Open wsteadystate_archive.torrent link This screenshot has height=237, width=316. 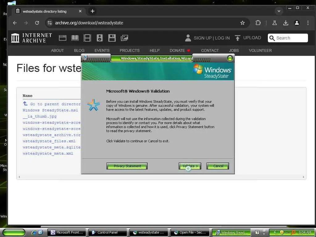pos(52,135)
